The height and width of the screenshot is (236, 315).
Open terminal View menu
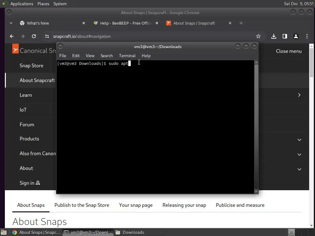tap(90, 56)
